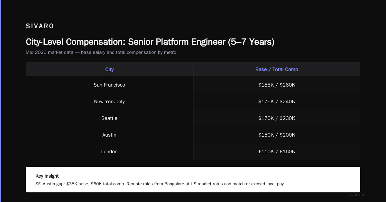Select the City-Level Compensation title
The image size is (386, 202).
coord(150,42)
